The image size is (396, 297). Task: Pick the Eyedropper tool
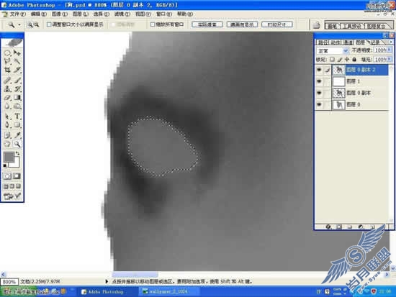pos(17,135)
